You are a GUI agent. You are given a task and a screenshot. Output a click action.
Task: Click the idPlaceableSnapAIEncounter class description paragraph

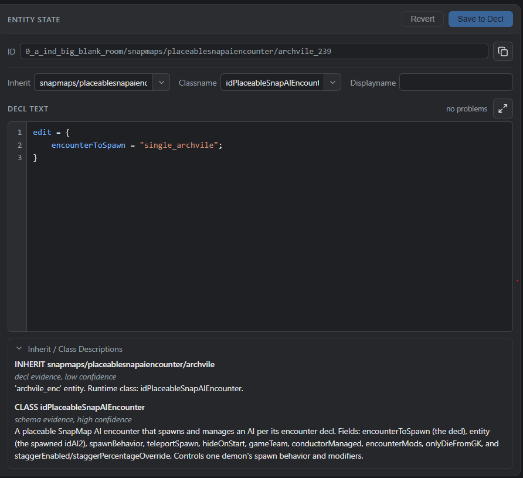[256, 443]
